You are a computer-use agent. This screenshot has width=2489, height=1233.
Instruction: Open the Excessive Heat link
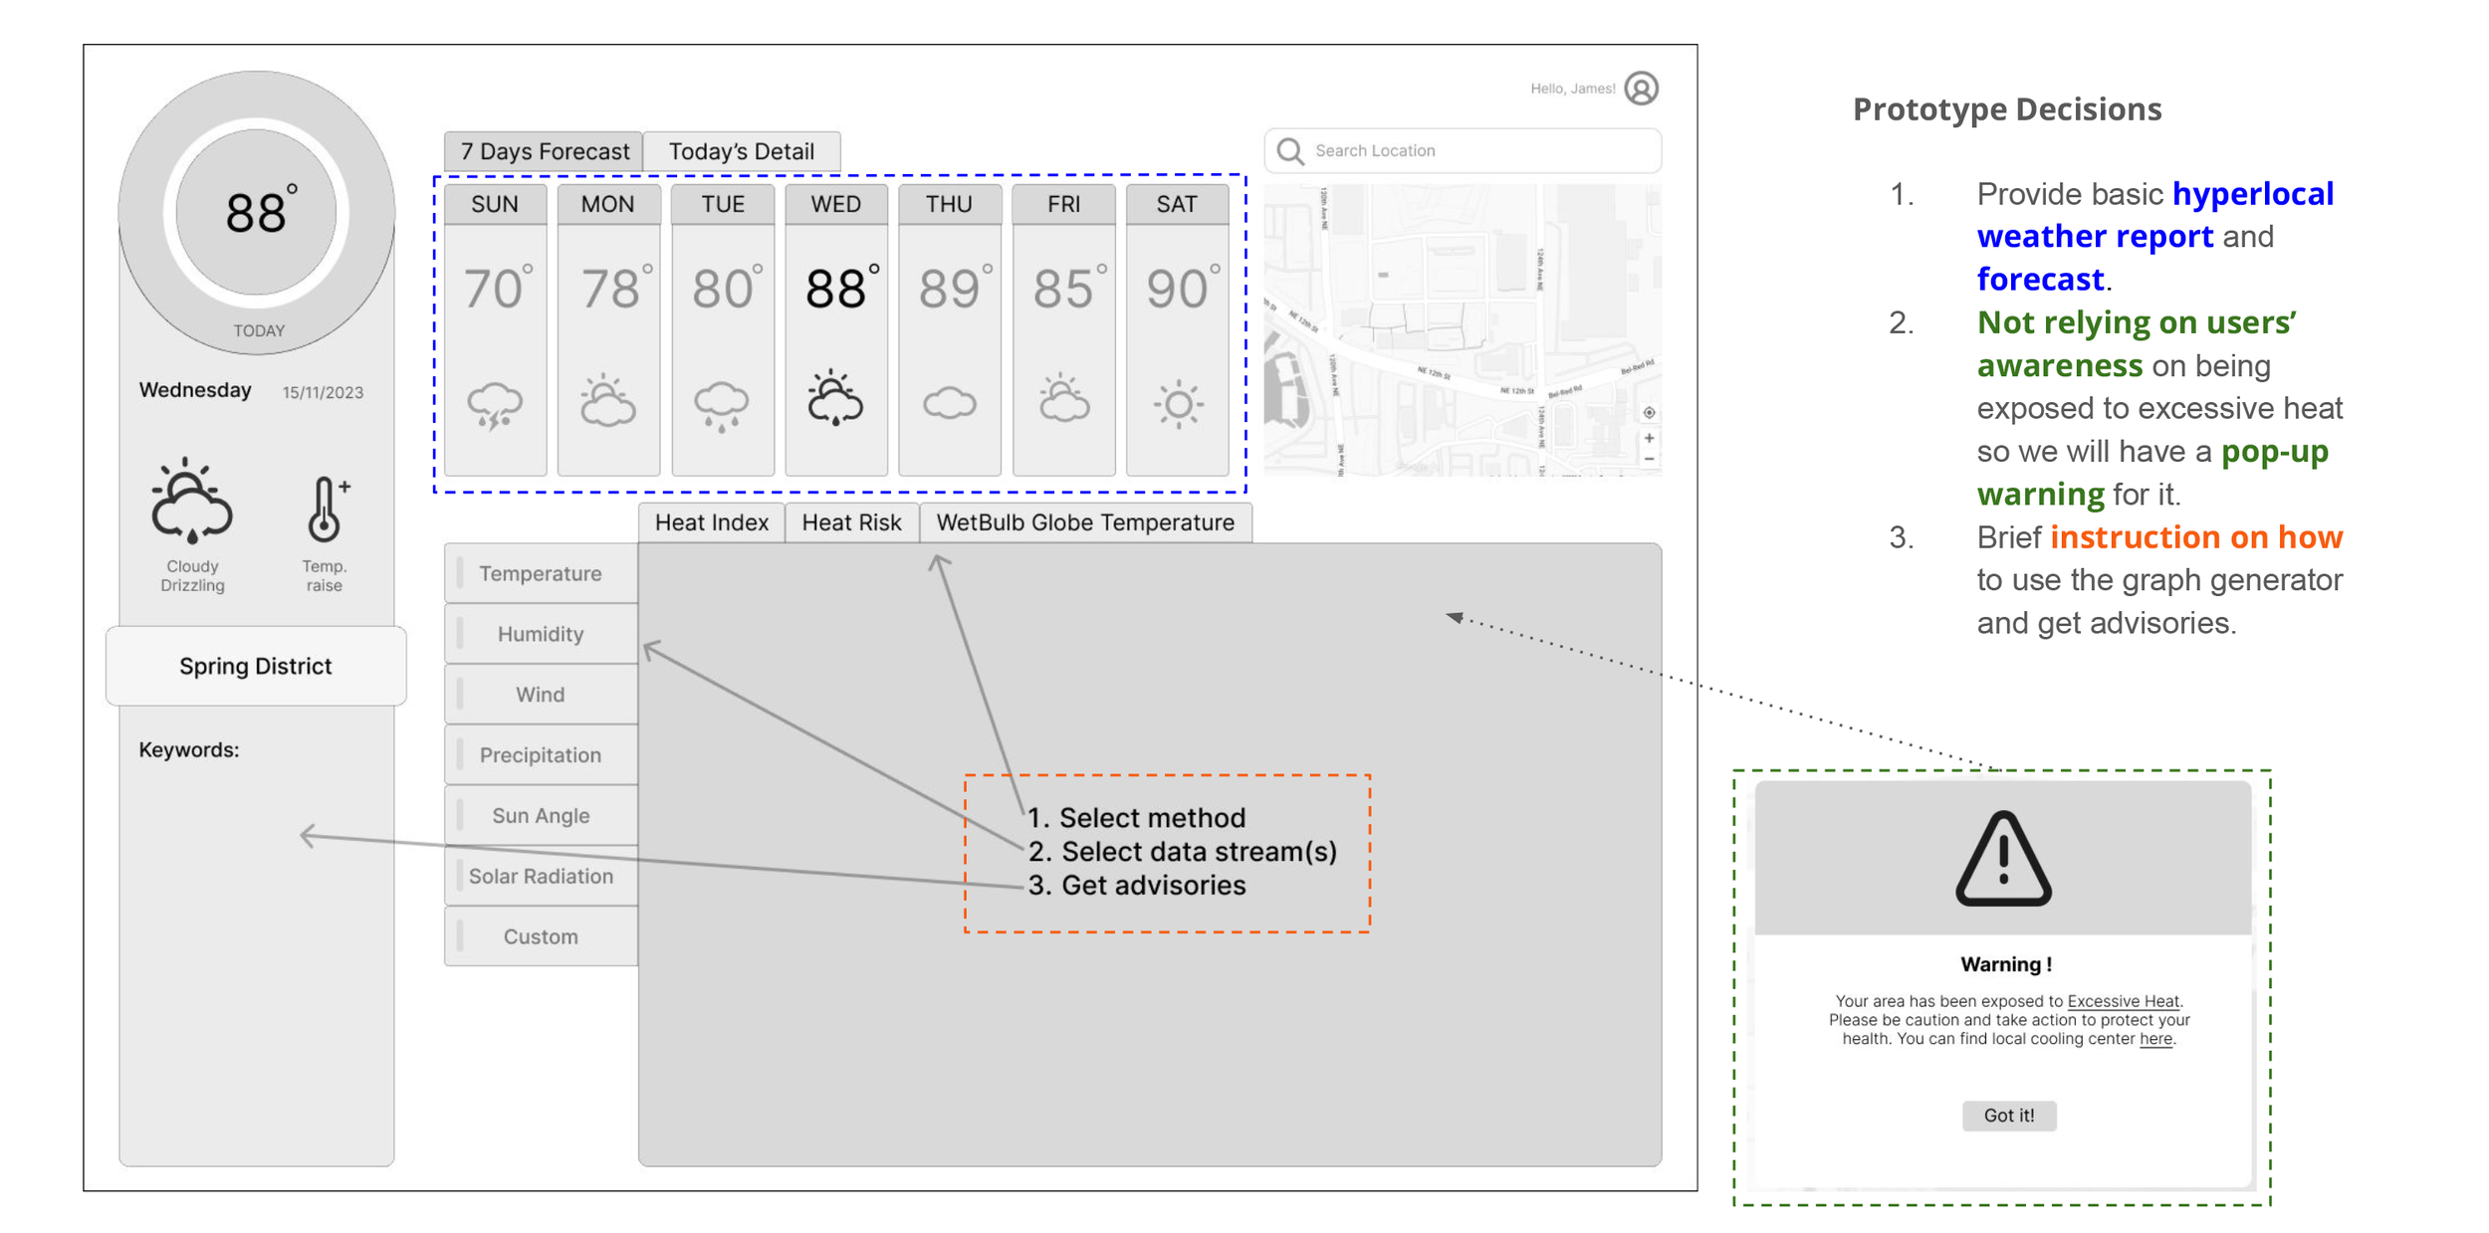tap(2123, 1001)
